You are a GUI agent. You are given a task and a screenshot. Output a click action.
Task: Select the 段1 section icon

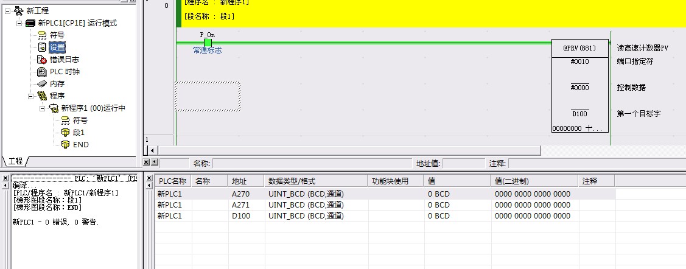[x=65, y=133]
